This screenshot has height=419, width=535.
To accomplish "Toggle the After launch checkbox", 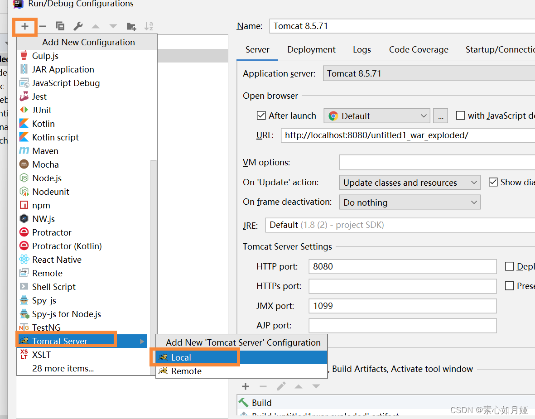I will 261,116.
